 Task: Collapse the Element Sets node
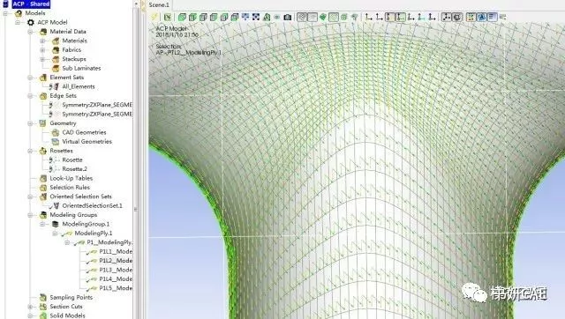click(30, 78)
